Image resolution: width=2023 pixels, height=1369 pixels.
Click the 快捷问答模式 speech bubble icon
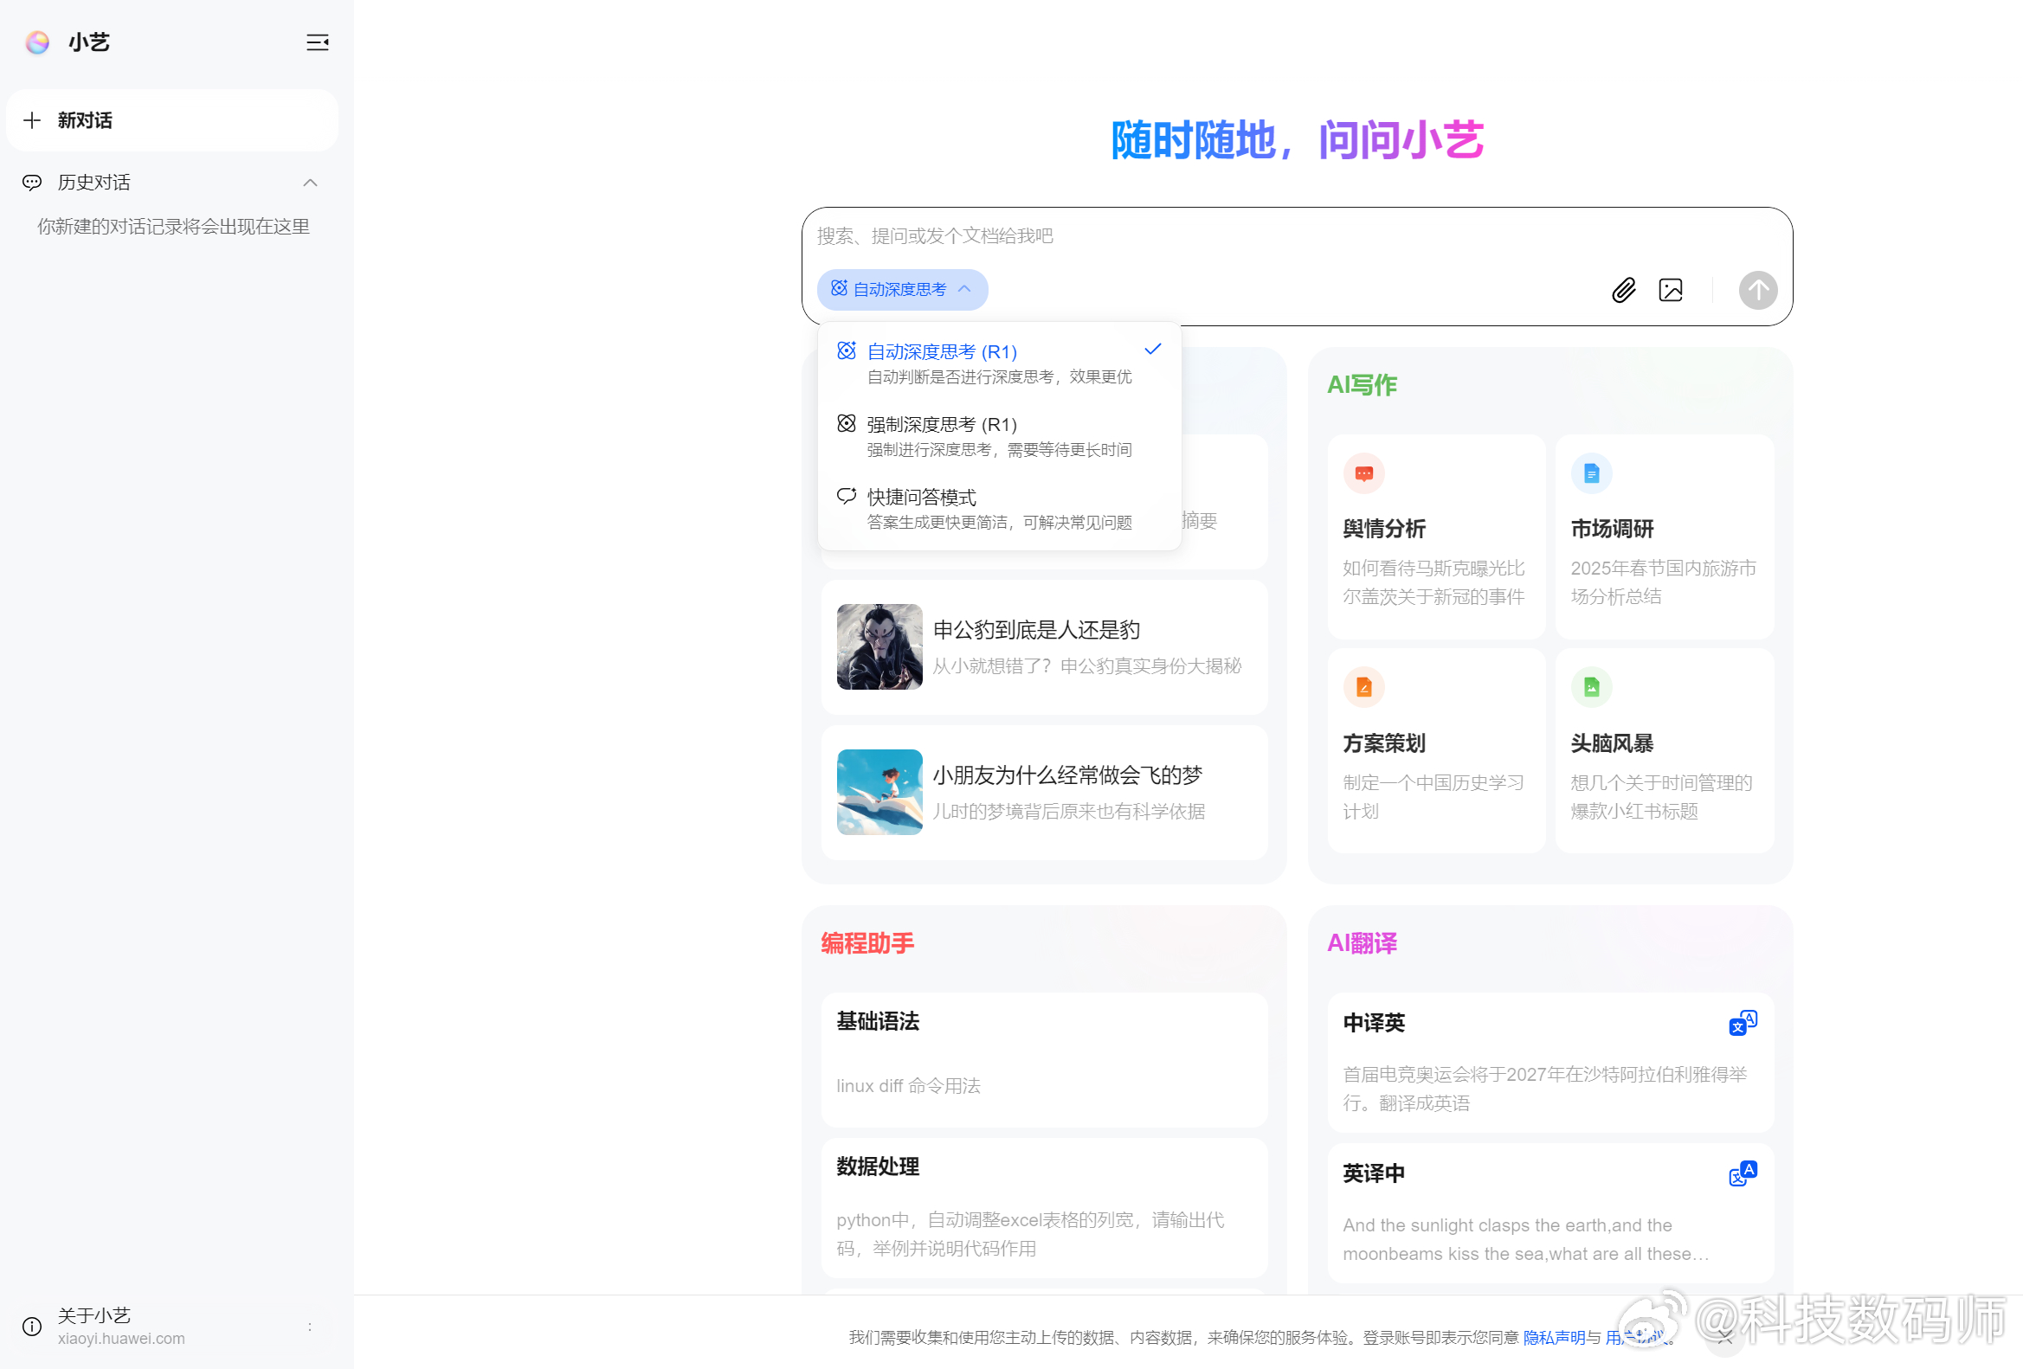coord(846,496)
